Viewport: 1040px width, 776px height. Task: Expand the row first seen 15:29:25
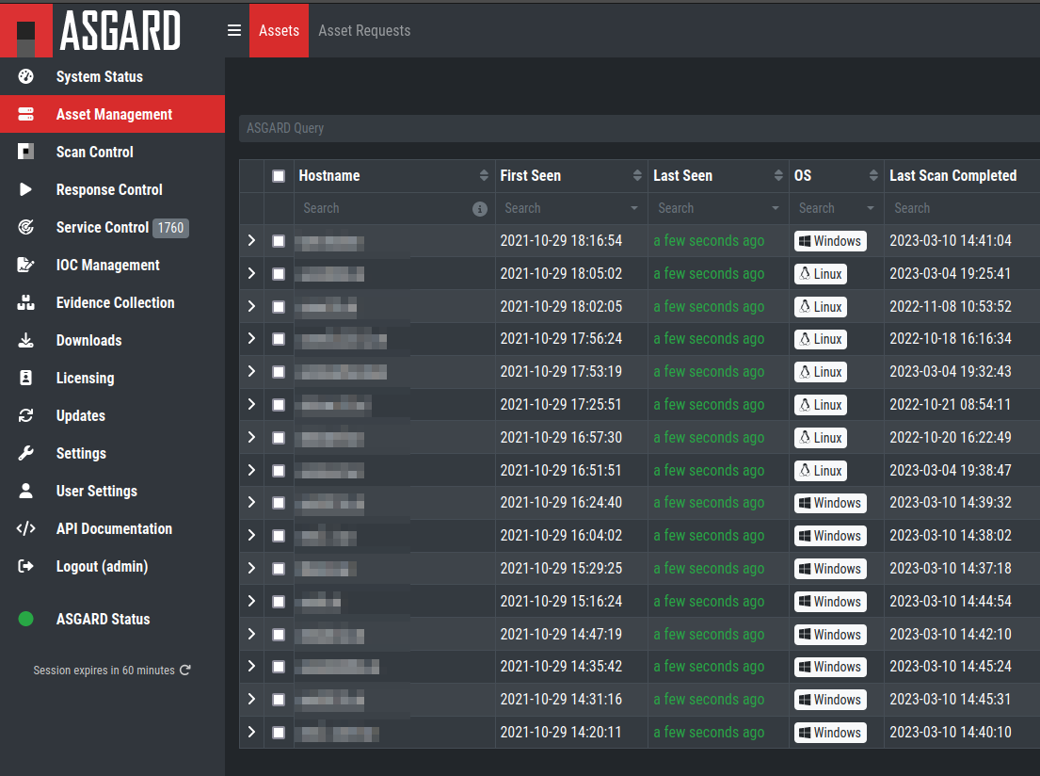click(x=251, y=568)
